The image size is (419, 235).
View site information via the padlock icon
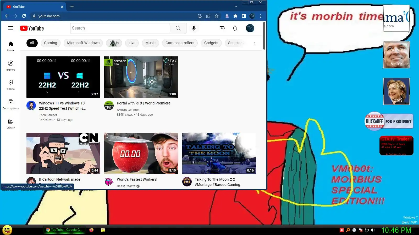(34, 16)
